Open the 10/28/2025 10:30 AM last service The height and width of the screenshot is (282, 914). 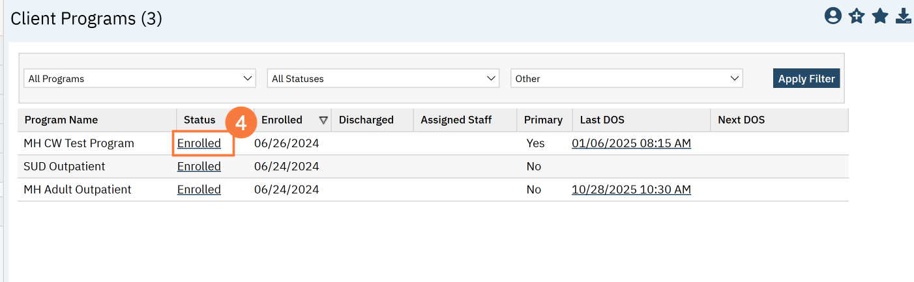(x=631, y=190)
